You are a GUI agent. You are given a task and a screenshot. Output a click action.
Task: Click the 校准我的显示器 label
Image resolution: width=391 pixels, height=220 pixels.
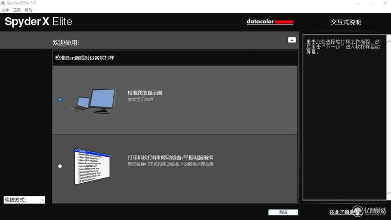[x=145, y=93]
